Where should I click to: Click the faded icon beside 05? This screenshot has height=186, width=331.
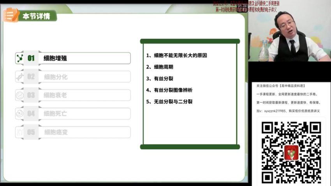pyautogui.click(x=20, y=132)
